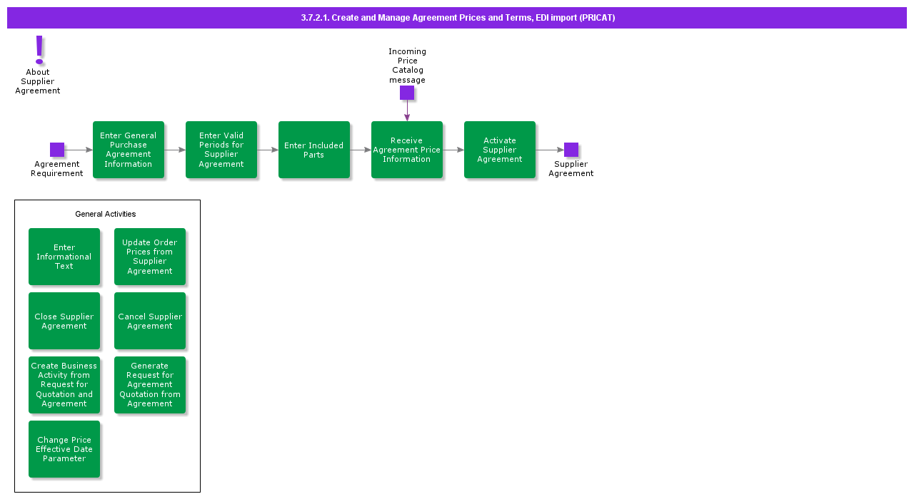
Task: Open Enter General Purchase Agreement Information
Action: pyautogui.click(x=129, y=150)
